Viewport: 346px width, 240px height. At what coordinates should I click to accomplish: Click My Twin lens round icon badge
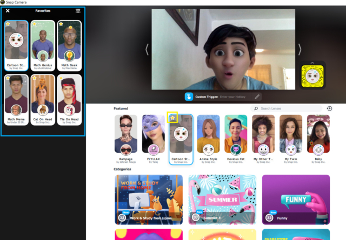tap(291, 150)
